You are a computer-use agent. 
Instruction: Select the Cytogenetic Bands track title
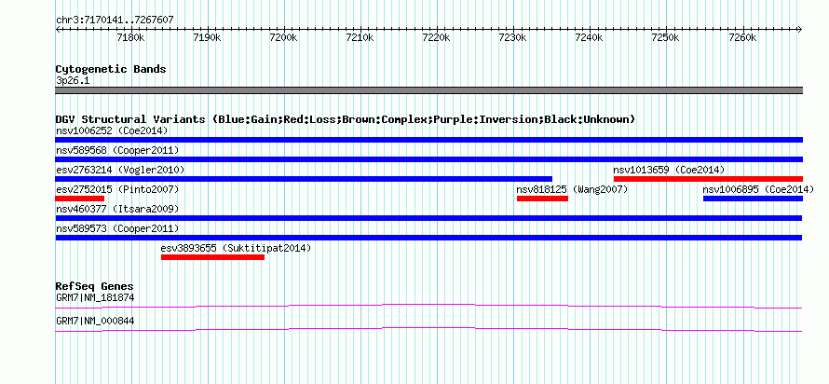click(111, 69)
